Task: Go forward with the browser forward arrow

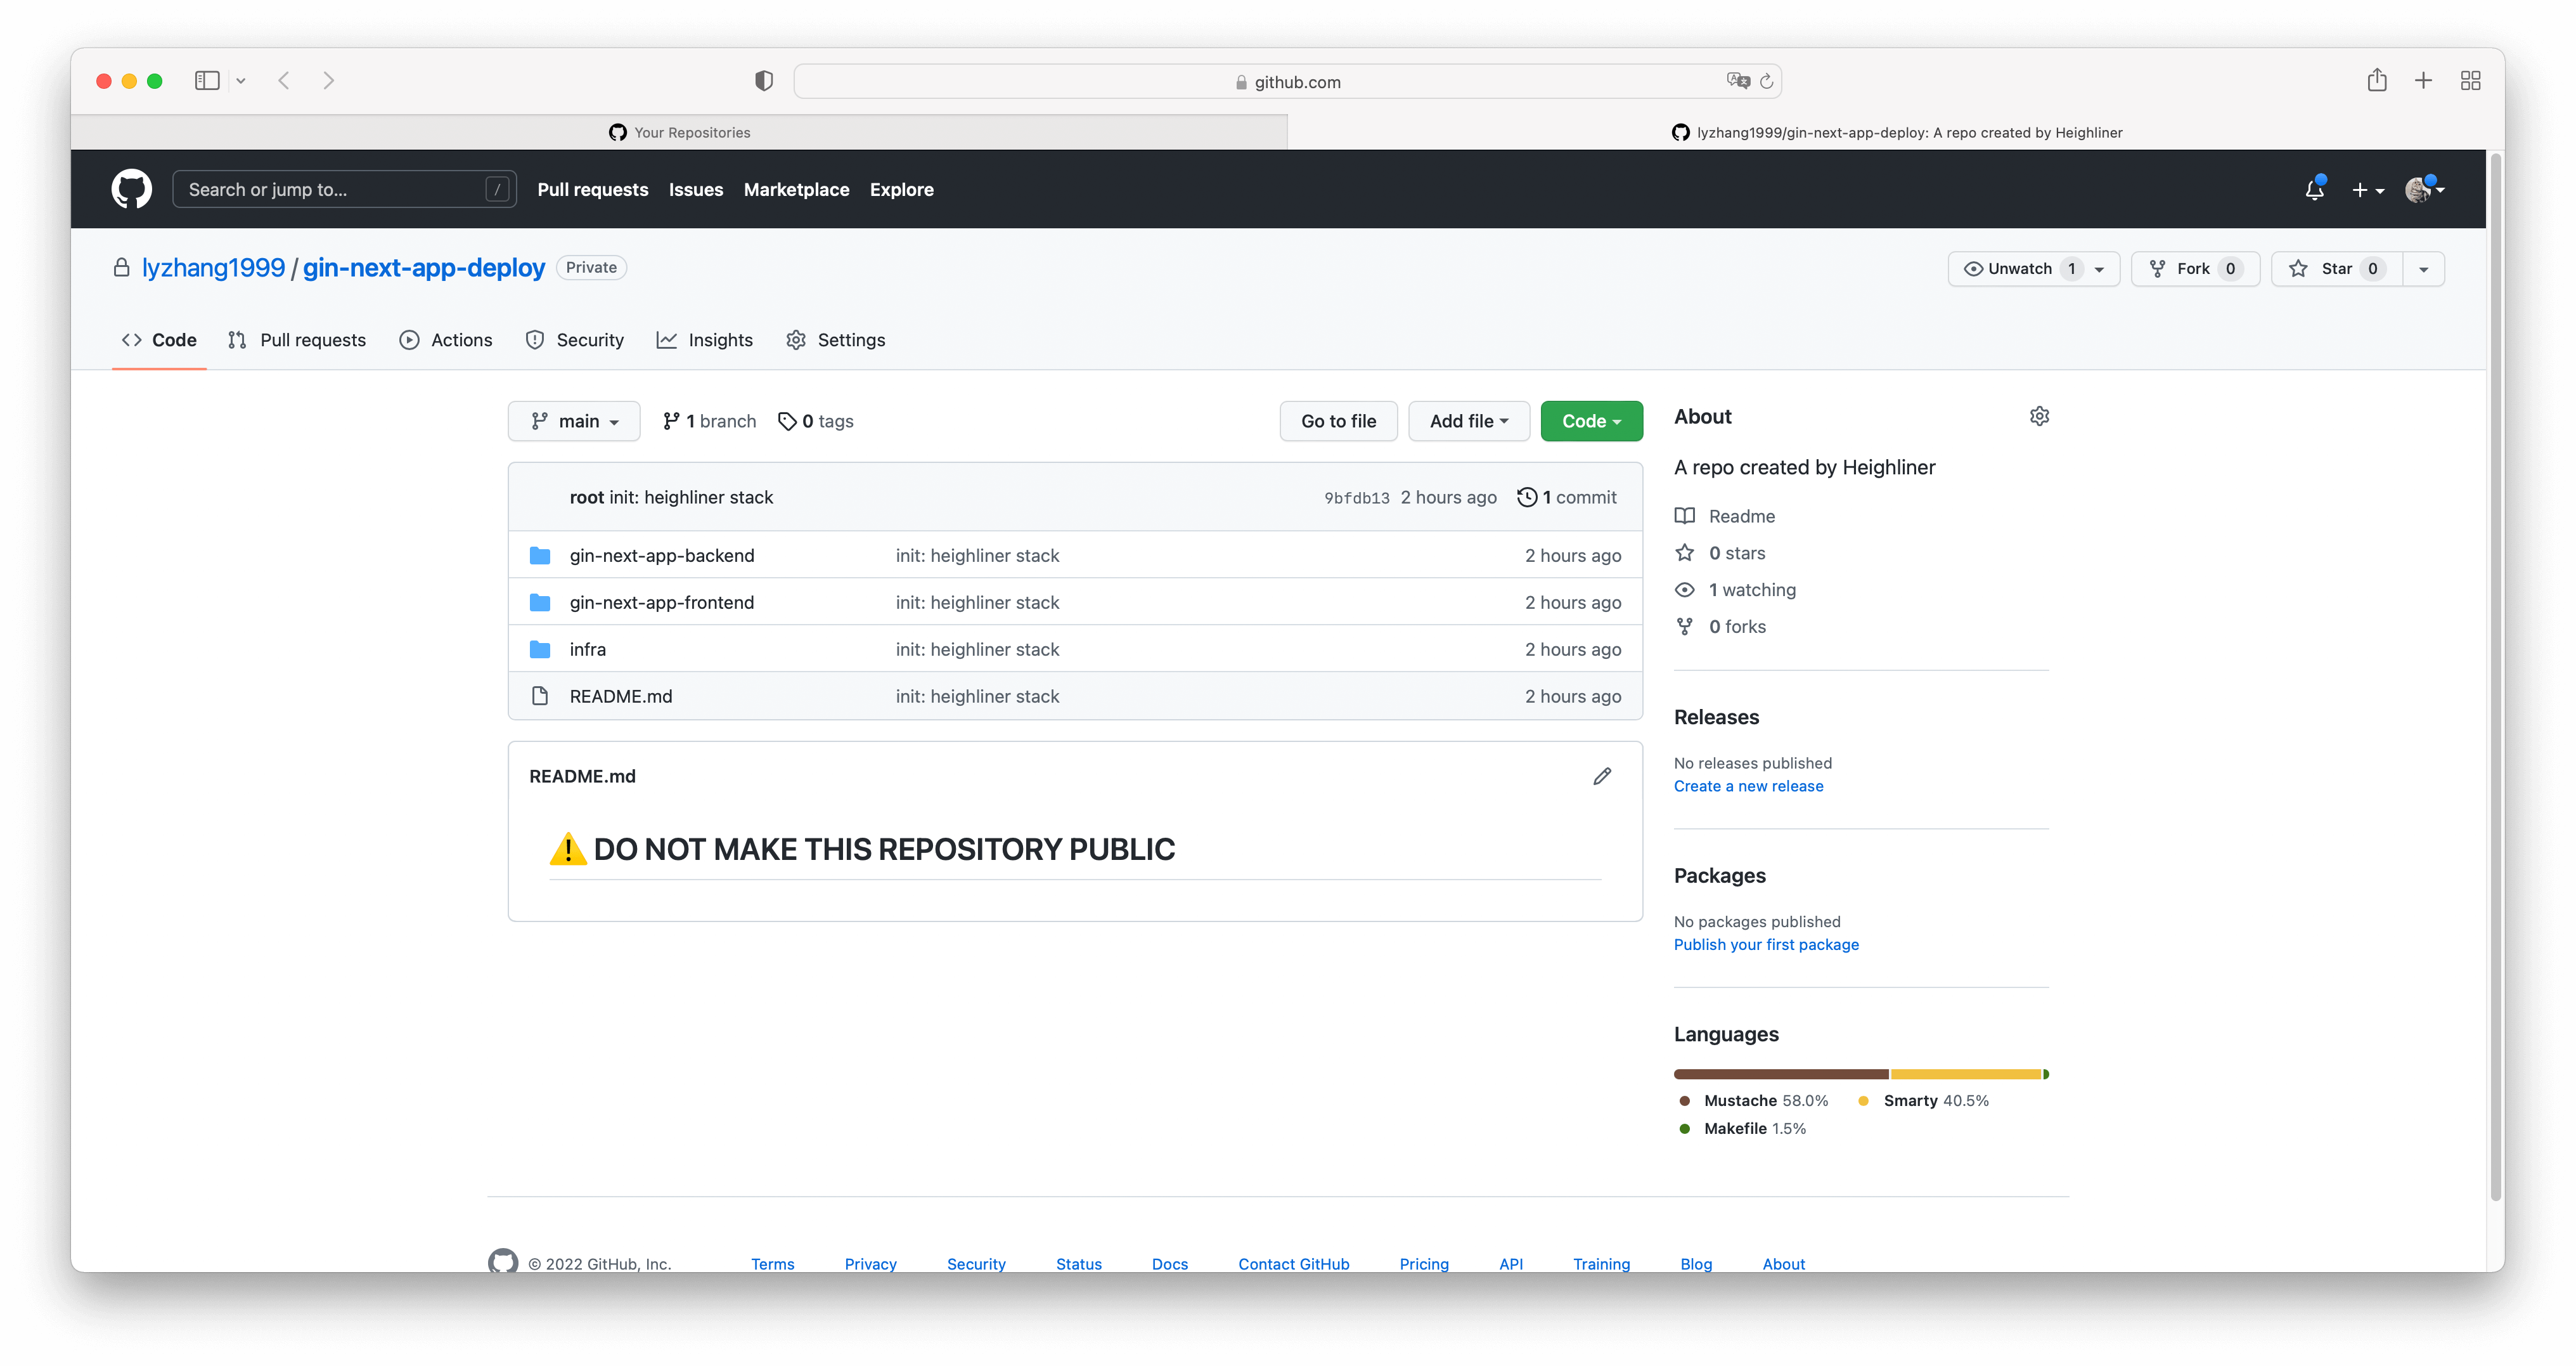Action: [328, 81]
